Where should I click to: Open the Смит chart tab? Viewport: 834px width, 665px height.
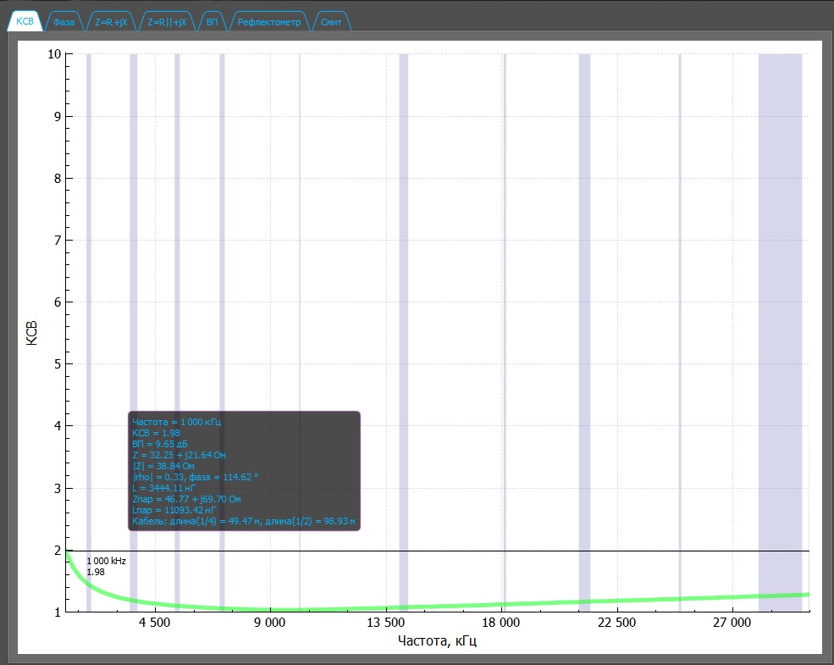click(x=331, y=22)
